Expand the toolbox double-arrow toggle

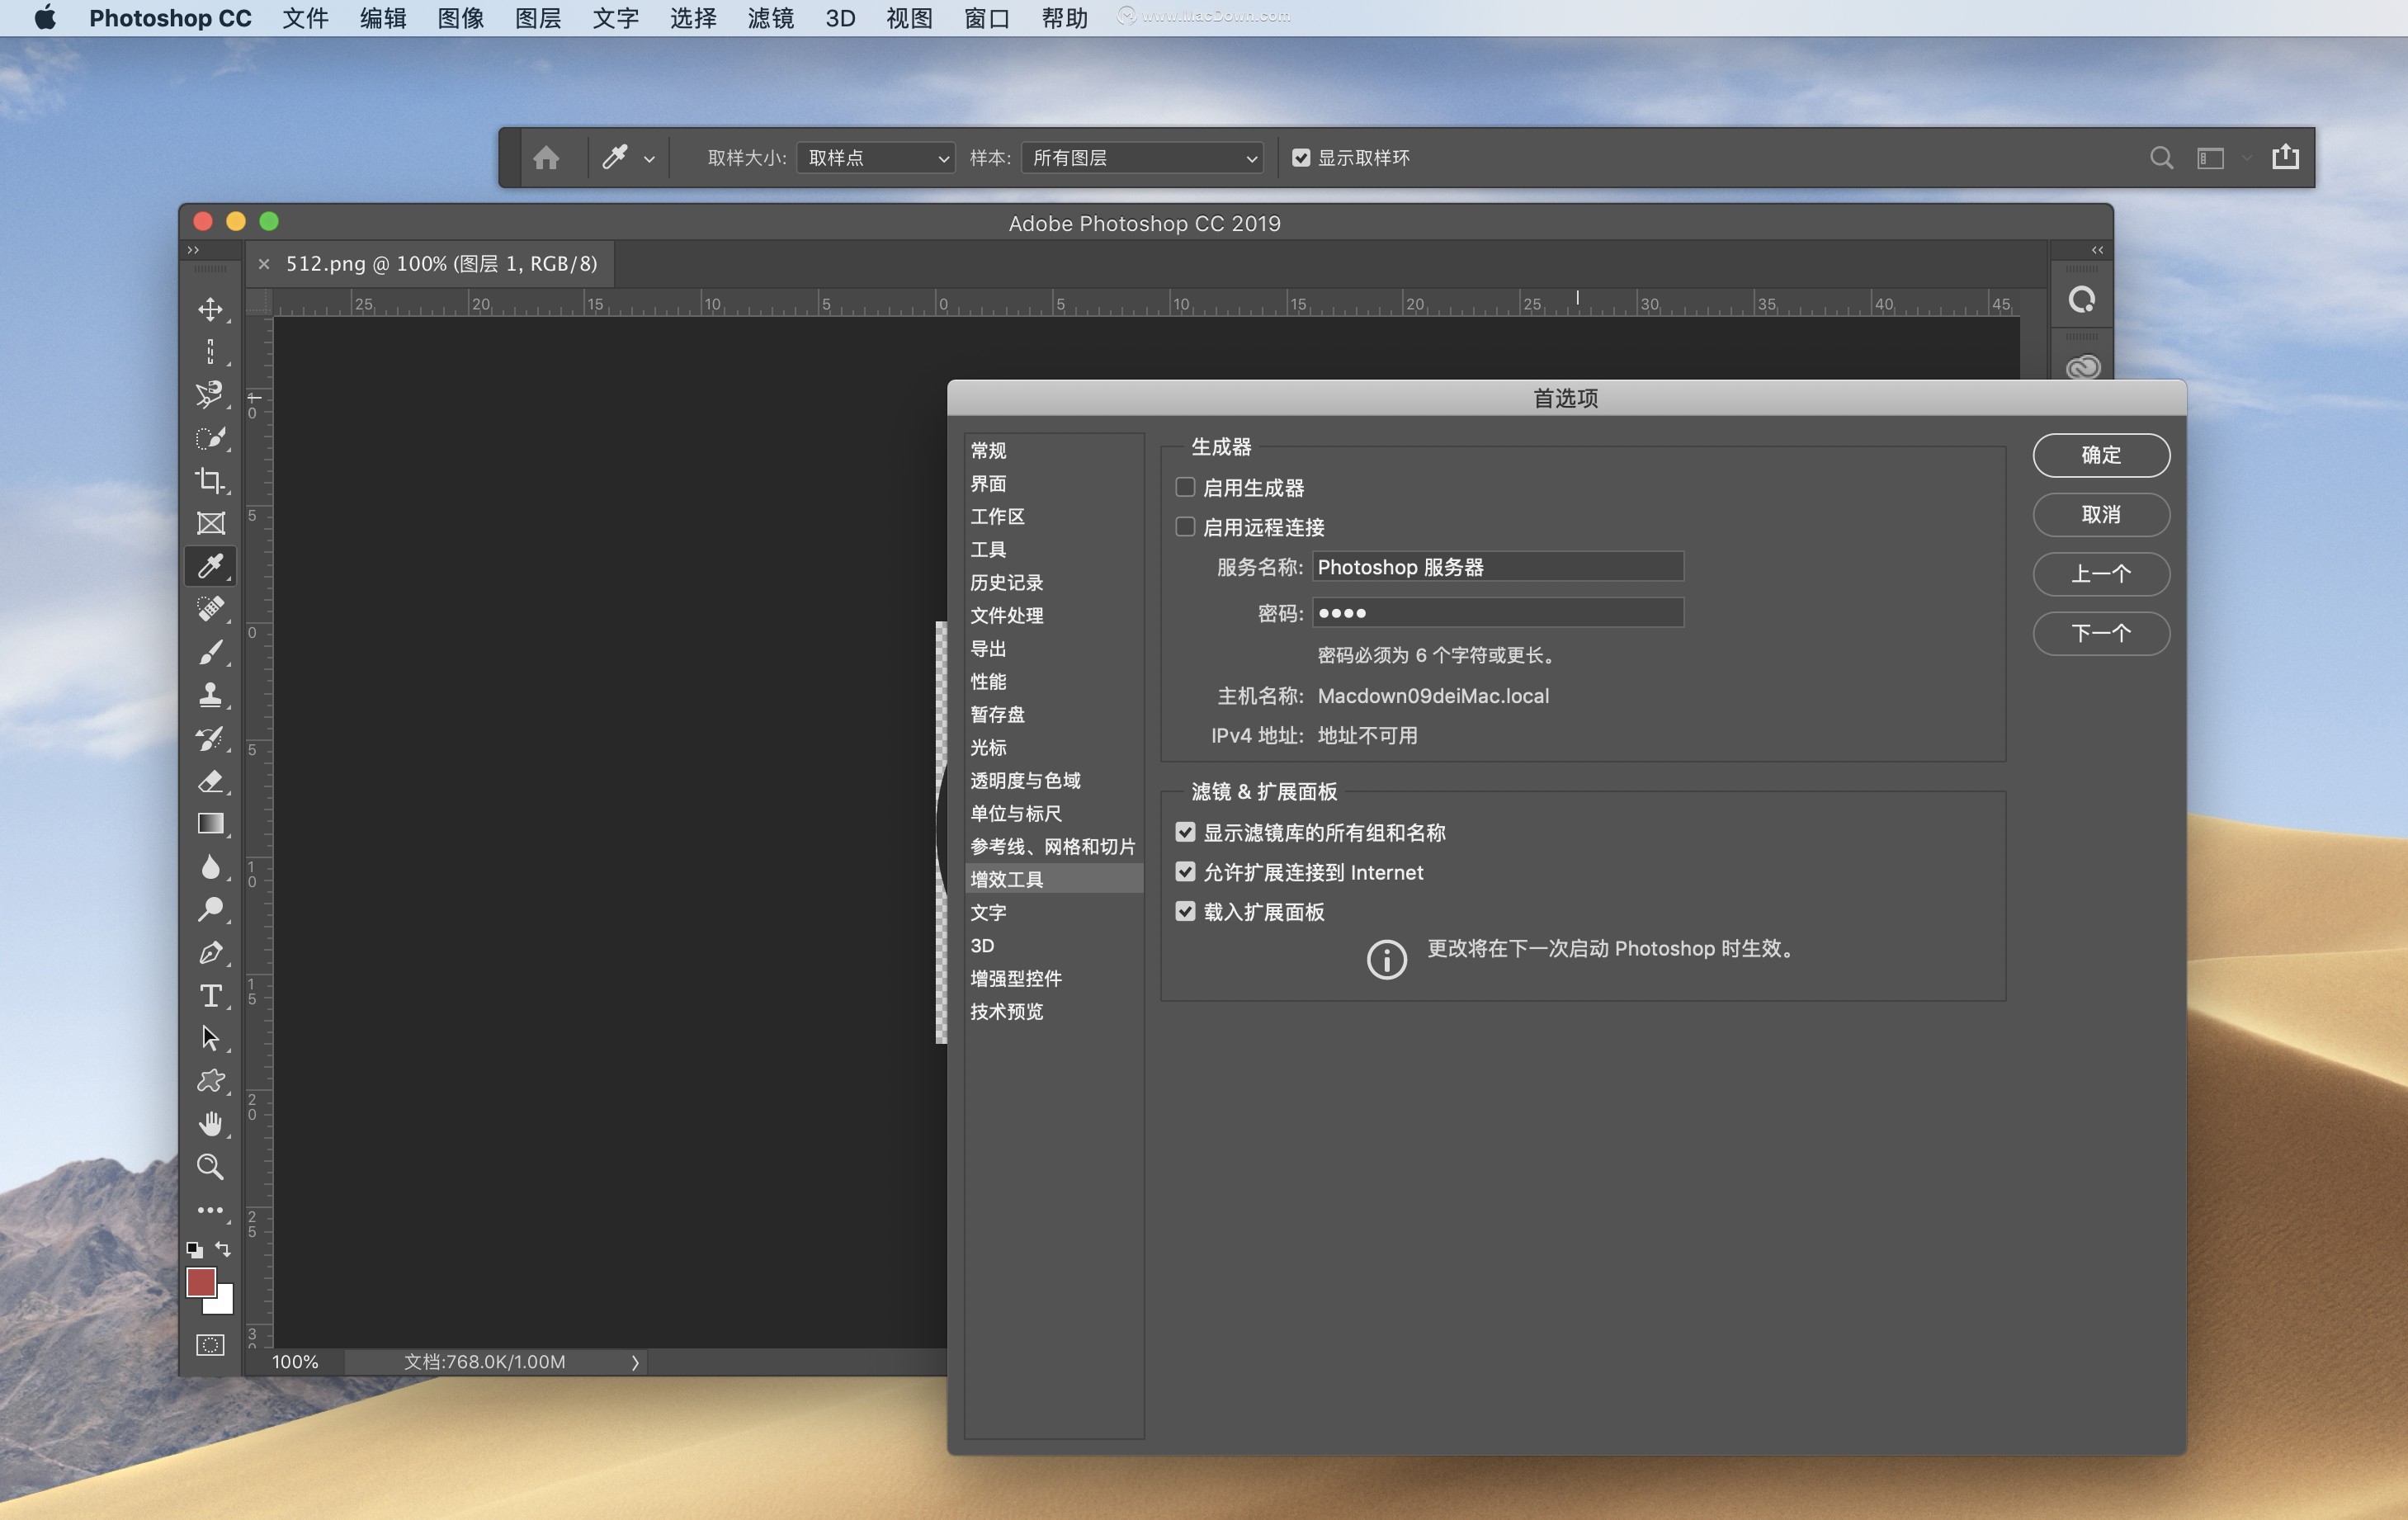193,250
